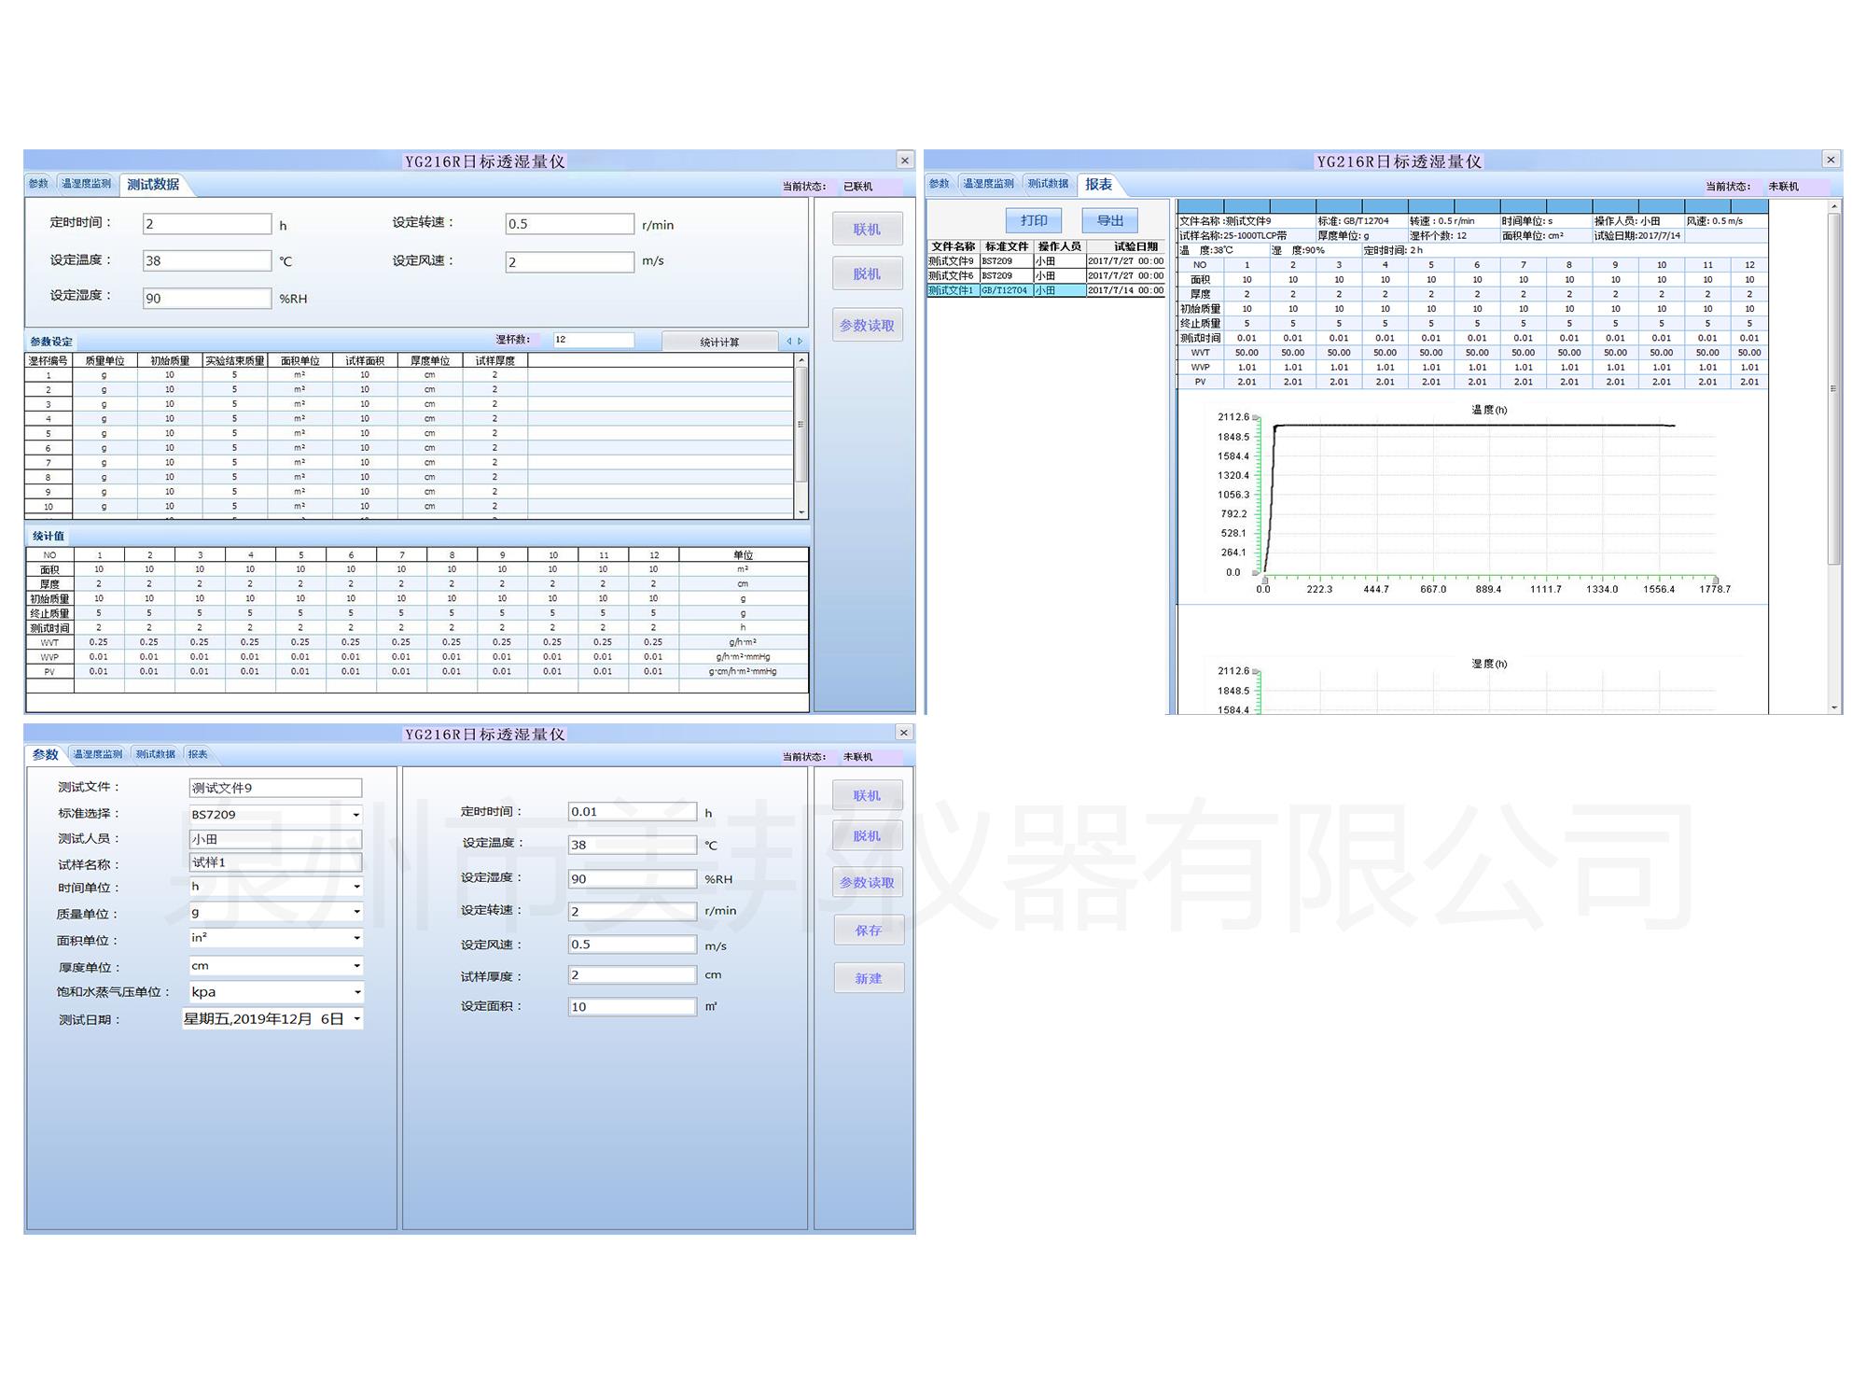Expand the 时间单位 dropdown showing h
This screenshot has width=1866, height=1400.
(355, 887)
